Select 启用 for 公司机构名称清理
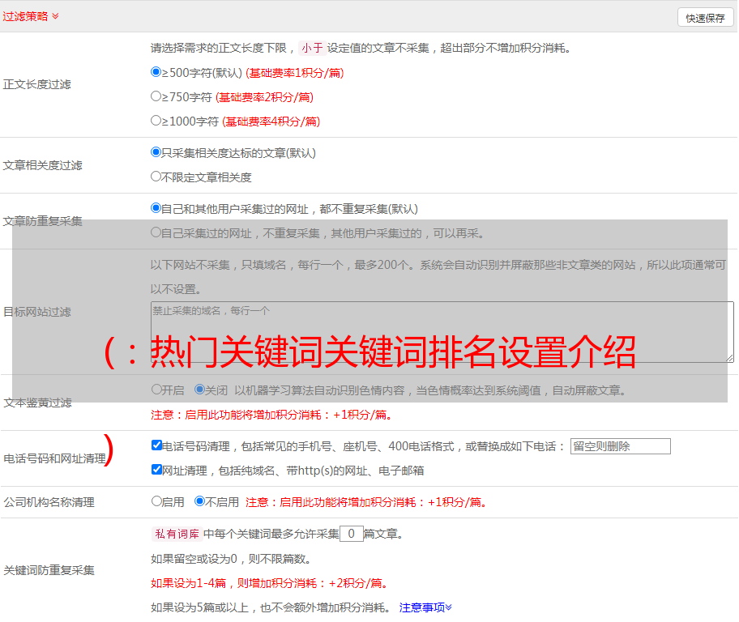The width and height of the screenshot is (739, 622). 156,501
